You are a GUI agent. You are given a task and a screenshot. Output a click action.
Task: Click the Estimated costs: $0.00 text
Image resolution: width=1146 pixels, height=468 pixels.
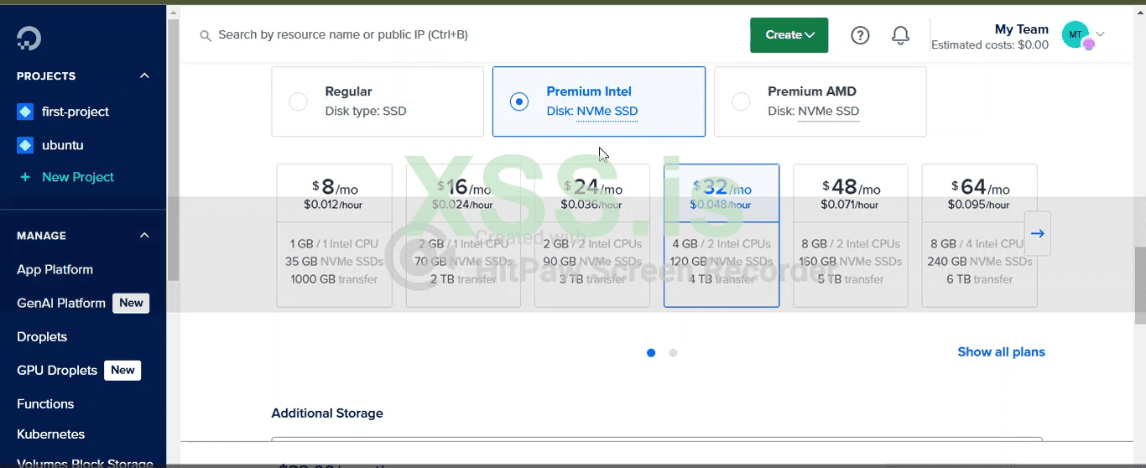point(990,45)
